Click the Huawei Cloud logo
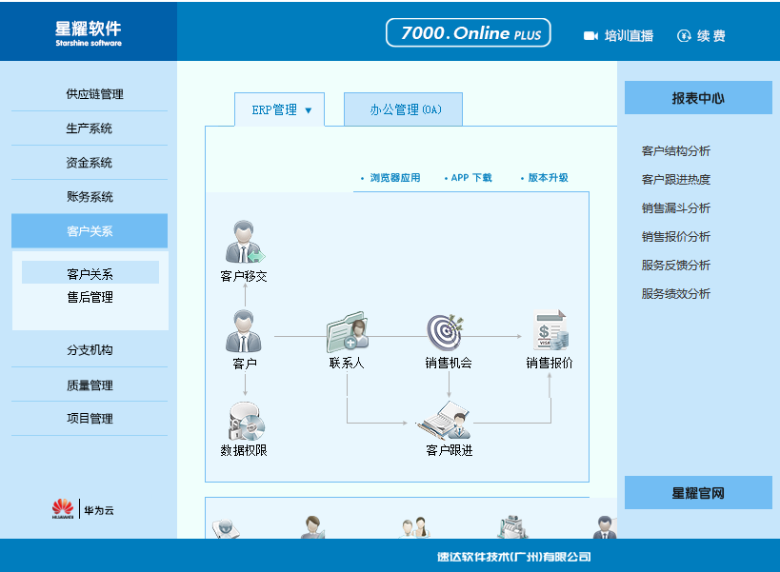 83,509
